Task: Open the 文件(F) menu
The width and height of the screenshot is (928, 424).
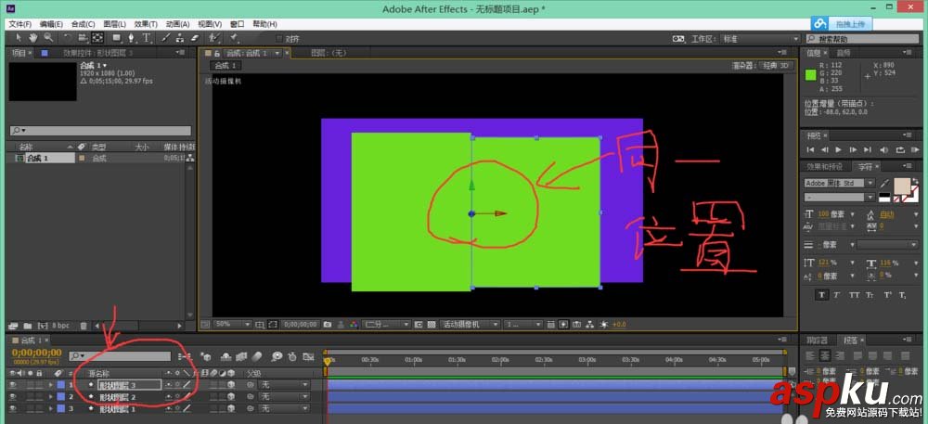Action: coord(20,24)
